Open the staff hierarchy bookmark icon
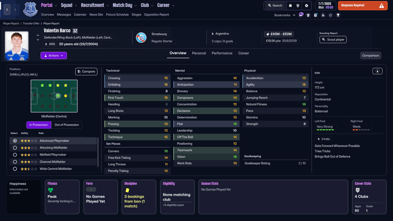The image size is (393, 221). tap(323, 15)
